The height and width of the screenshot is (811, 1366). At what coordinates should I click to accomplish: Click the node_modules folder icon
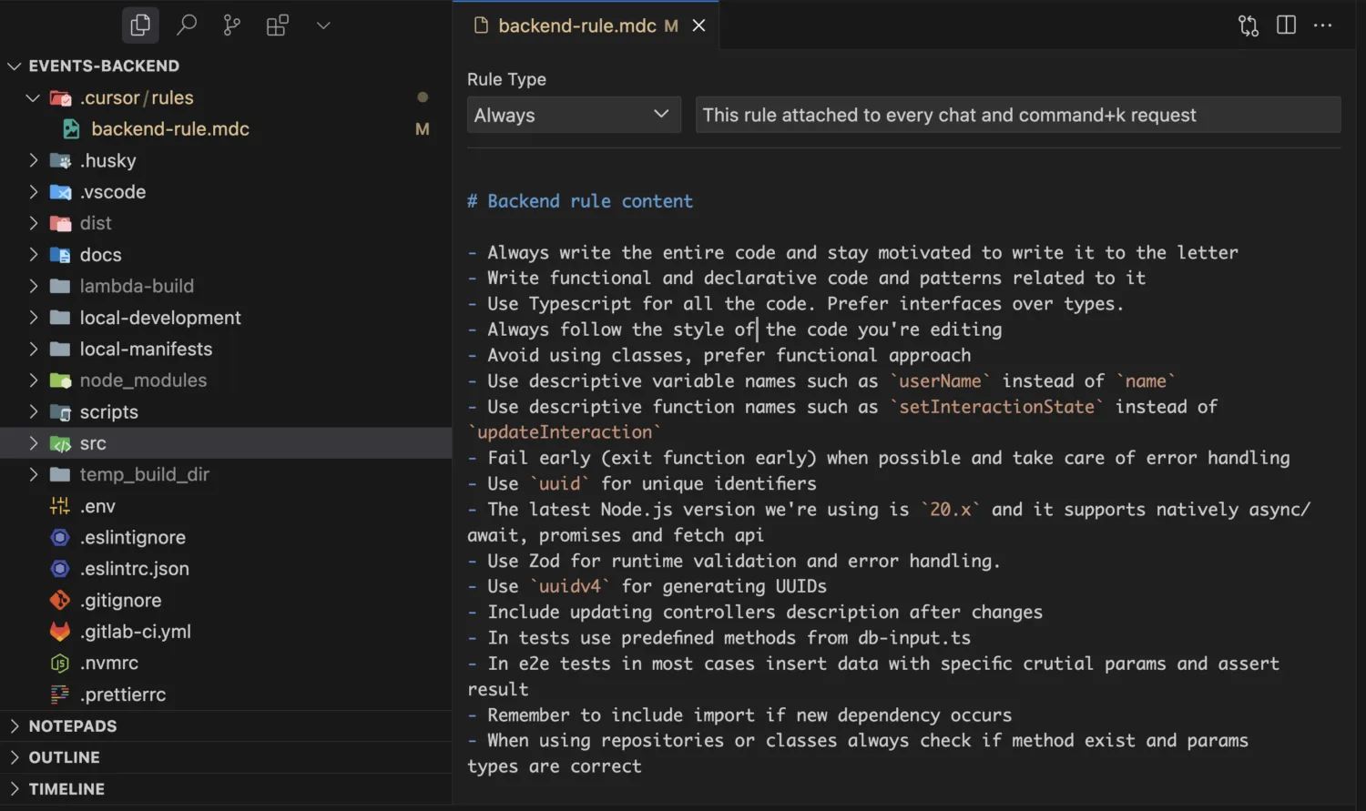[60, 380]
